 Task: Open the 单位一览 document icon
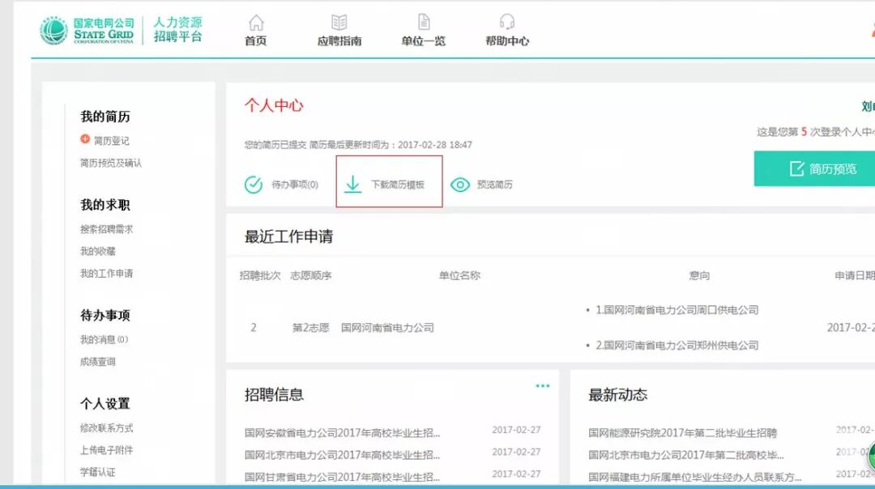point(424,22)
